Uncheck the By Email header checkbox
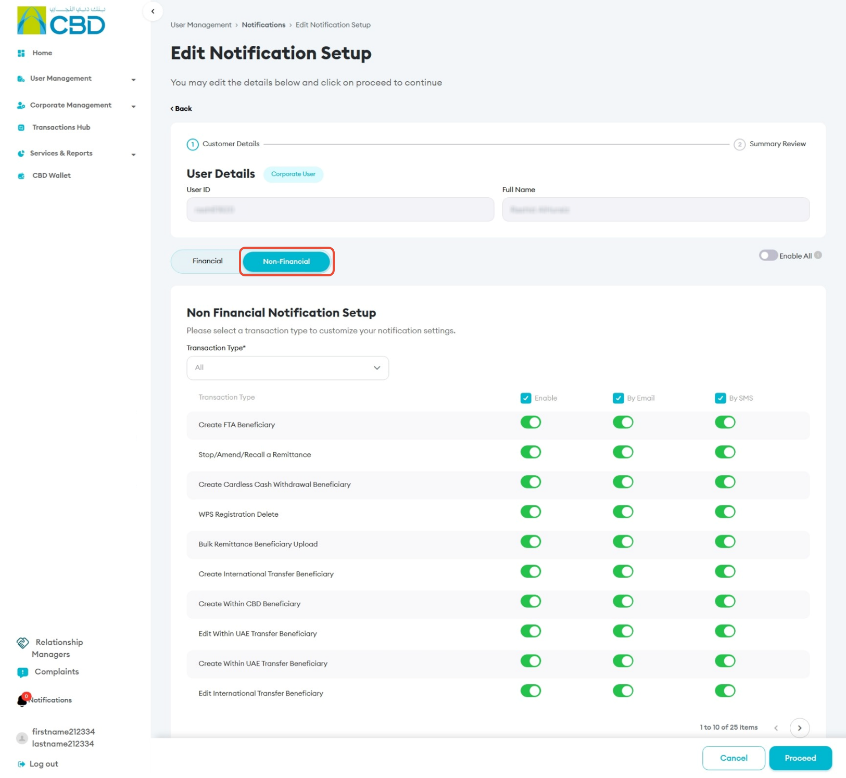Image resolution: width=846 pixels, height=778 pixels. click(618, 398)
